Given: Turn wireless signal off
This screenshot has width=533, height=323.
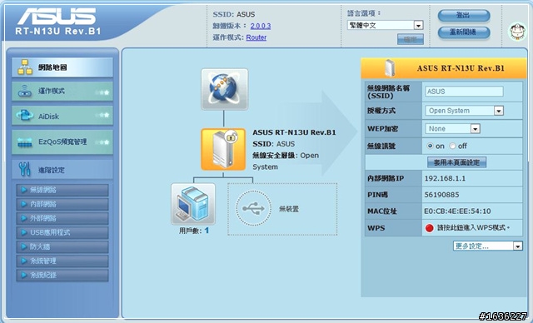Looking at the screenshot, I should (x=452, y=146).
